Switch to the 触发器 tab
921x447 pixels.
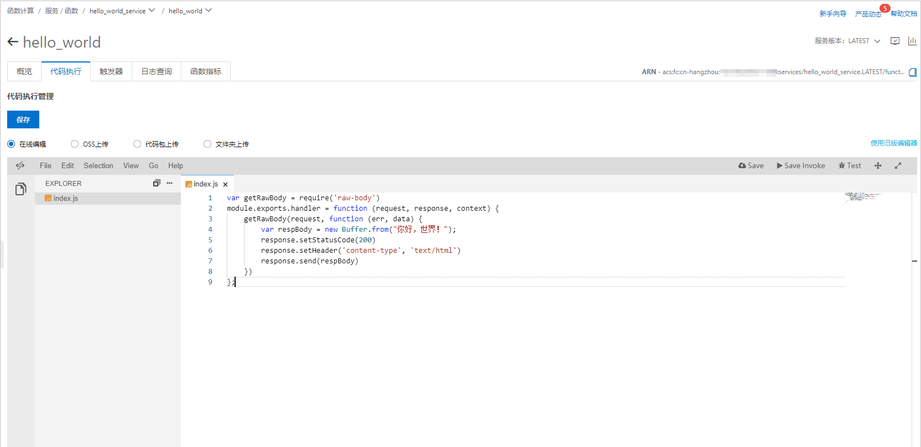tap(111, 71)
